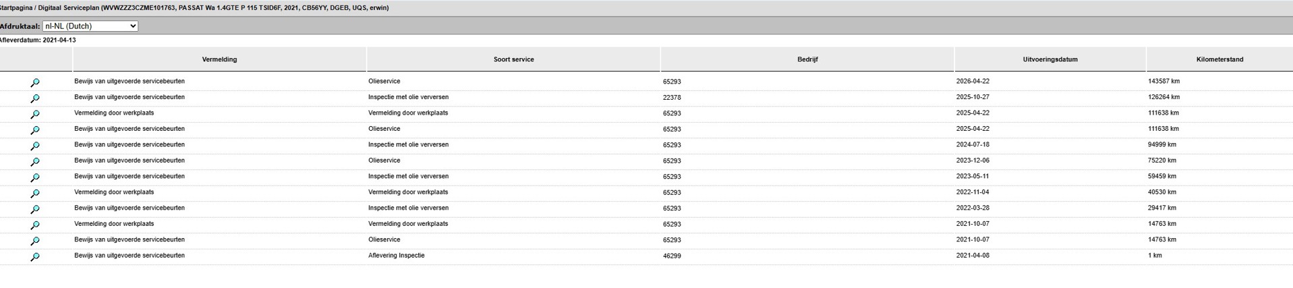Open the 2022-11-04 werkplaats entry details
The image size is (1293, 288).
click(x=35, y=194)
